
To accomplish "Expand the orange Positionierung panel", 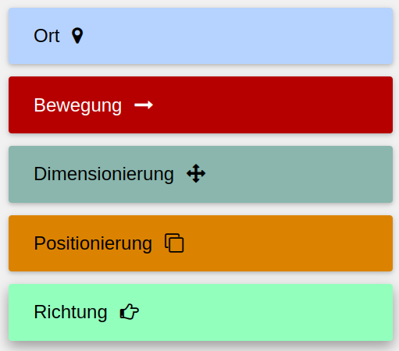I will pos(201,243).
